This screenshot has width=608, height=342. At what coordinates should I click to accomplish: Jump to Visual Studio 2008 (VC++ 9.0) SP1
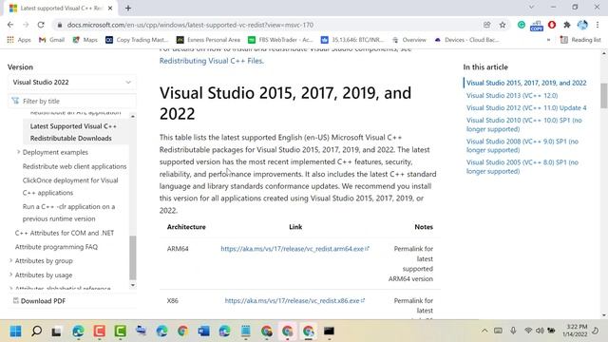click(x=522, y=145)
